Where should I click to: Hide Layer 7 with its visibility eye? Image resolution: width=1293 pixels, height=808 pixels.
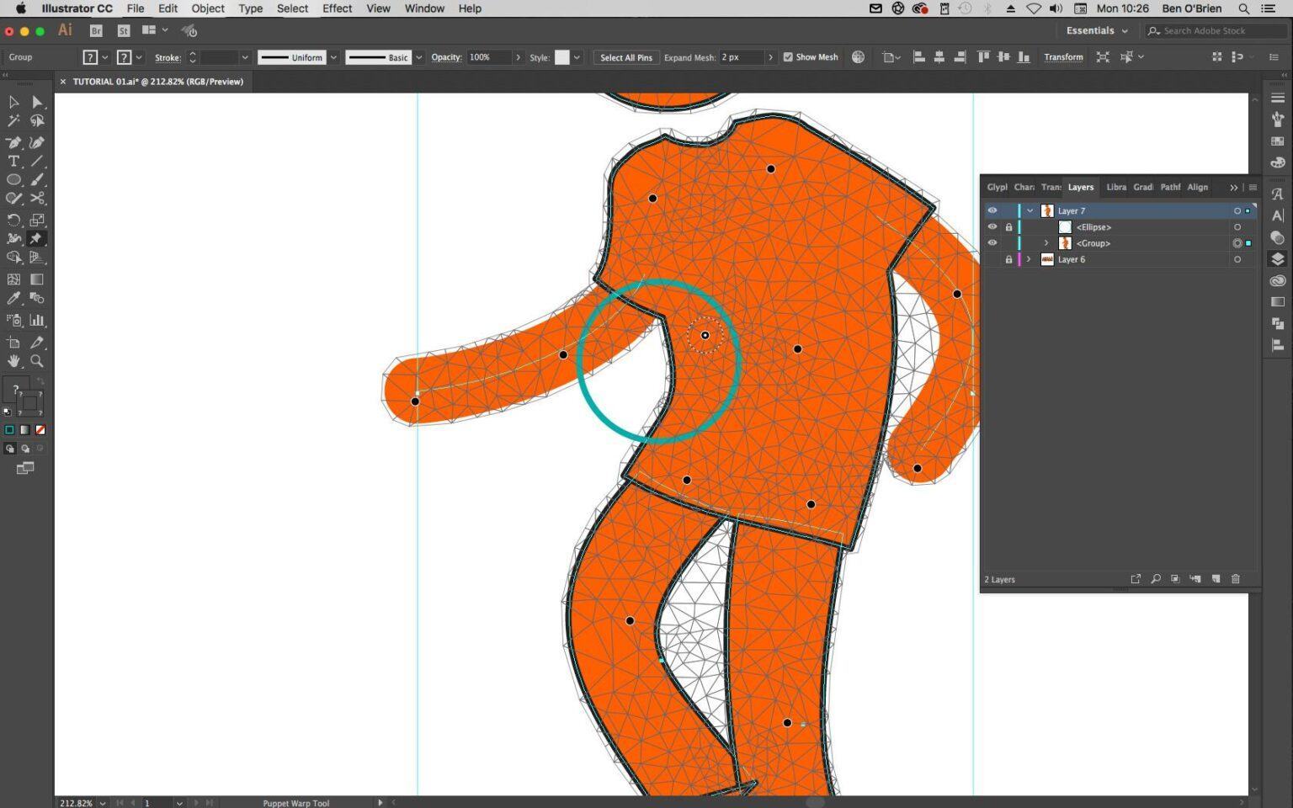(992, 210)
